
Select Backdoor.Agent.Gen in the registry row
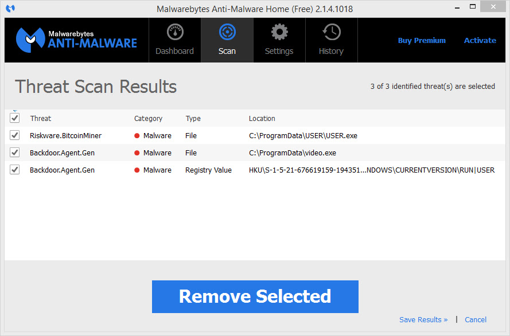(62, 170)
